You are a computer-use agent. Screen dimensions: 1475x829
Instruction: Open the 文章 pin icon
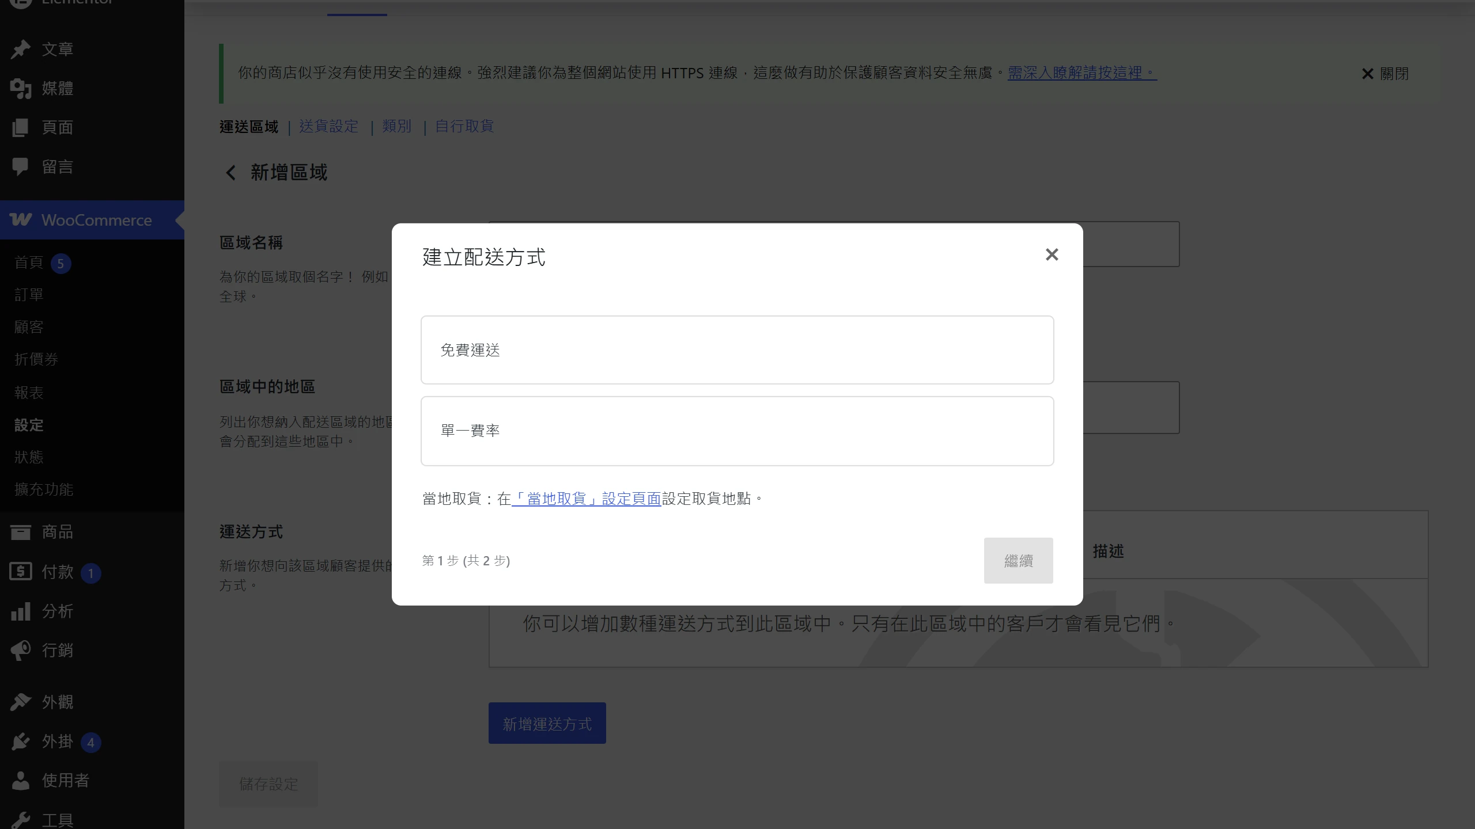pyautogui.click(x=21, y=50)
